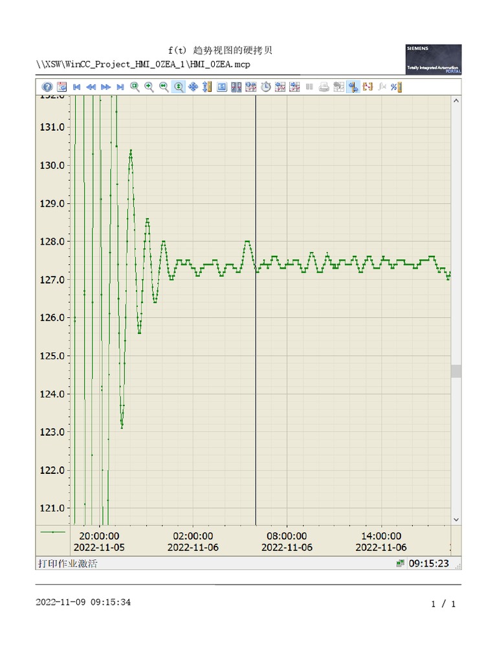Click the status bar time 09:15:23

(x=428, y=563)
